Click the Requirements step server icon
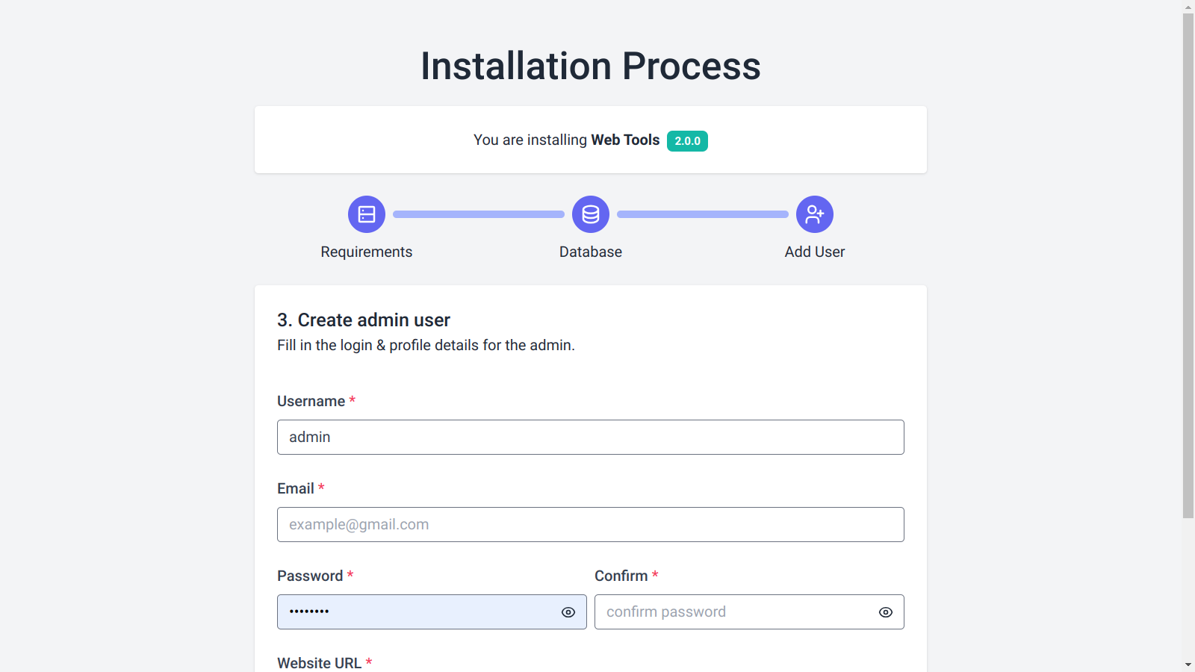 click(x=366, y=214)
